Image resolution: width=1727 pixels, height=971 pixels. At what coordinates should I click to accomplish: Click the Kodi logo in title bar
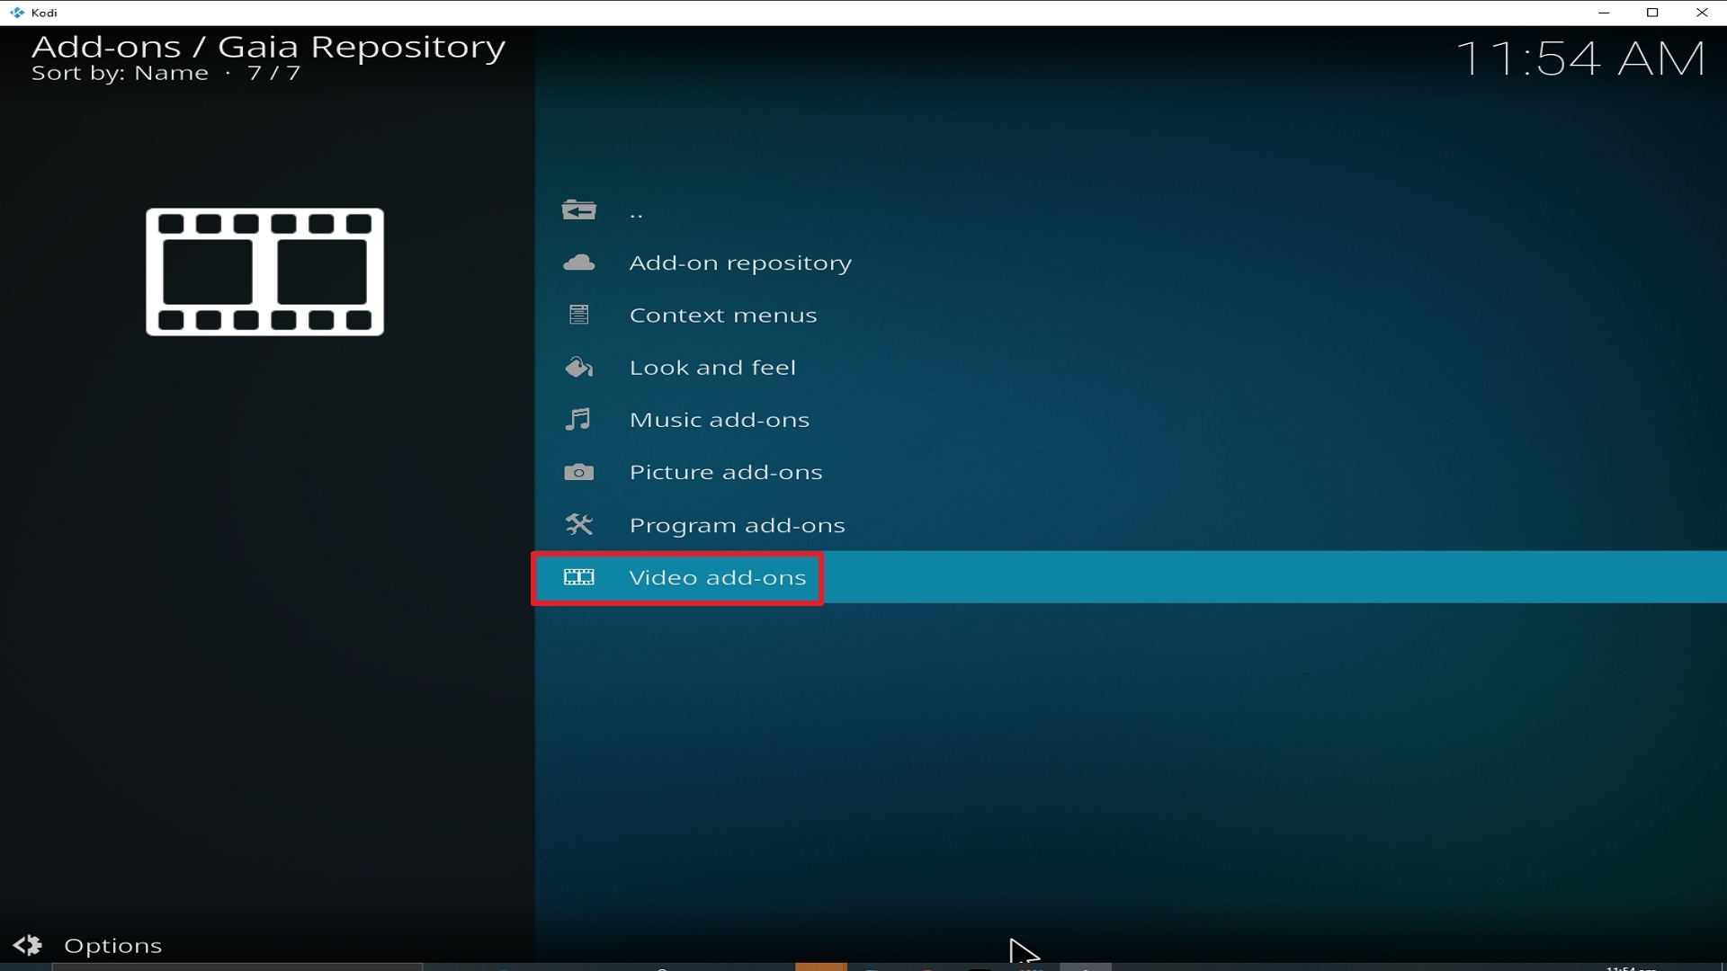click(x=17, y=13)
